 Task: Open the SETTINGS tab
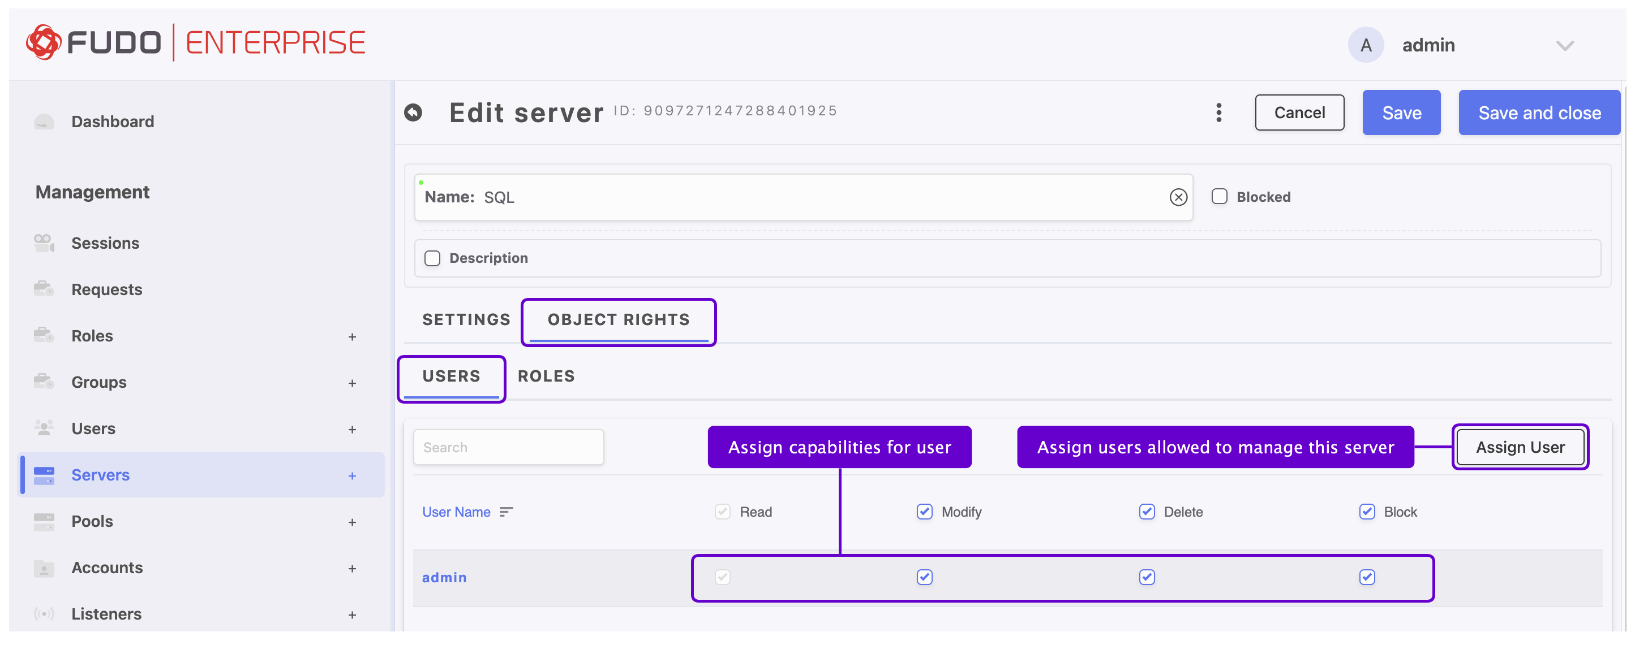pos(466,319)
